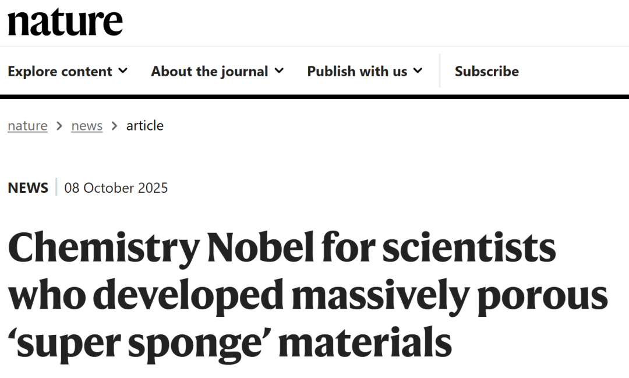Viewport: 629px width, 378px height.
Task: Expand the chevron beside Publish with us
Action: (x=418, y=70)
